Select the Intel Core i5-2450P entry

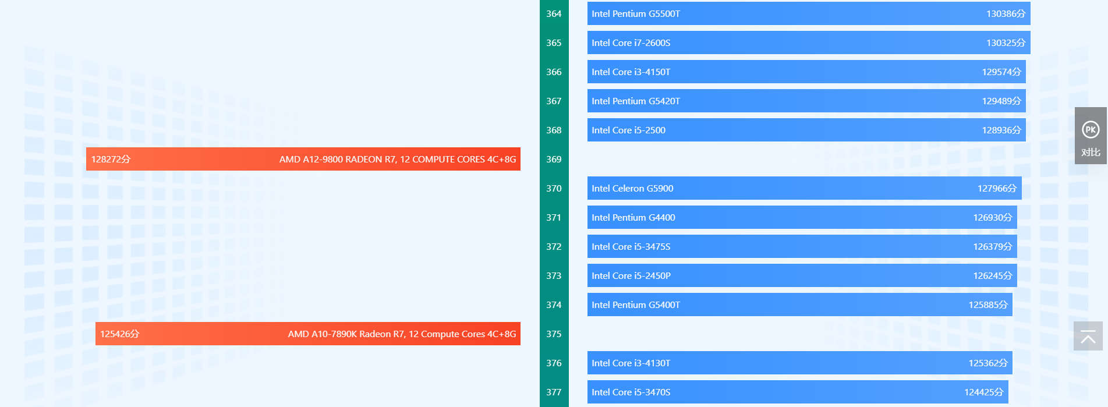click(802, 275)
